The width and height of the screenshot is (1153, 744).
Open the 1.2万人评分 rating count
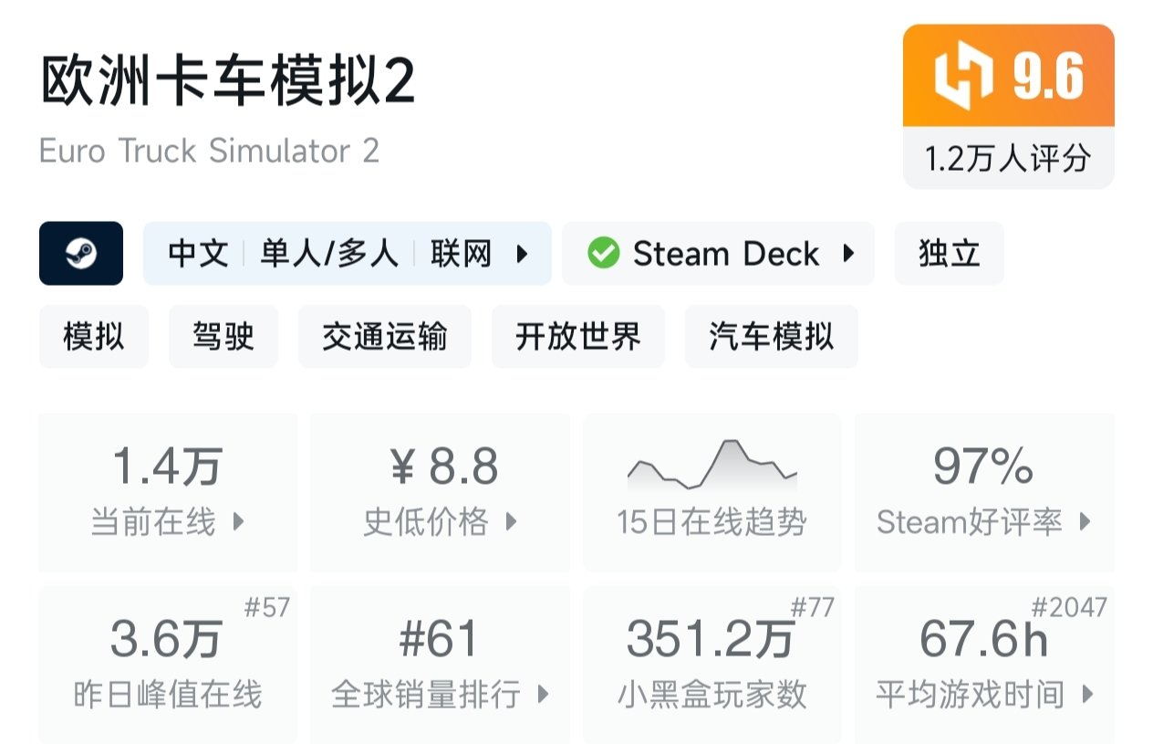point(1008,159)
